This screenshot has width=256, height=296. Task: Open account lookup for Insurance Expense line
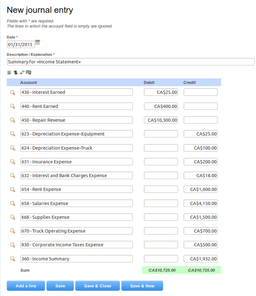(12, 162)
